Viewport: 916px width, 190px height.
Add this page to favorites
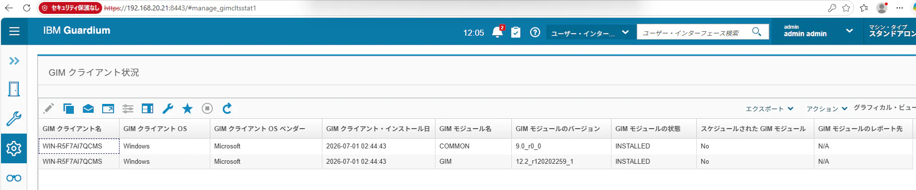[846, 8]
